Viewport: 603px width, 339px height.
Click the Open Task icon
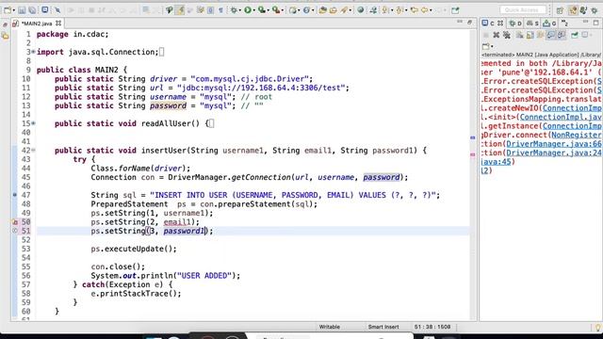[x=333, y=10]
